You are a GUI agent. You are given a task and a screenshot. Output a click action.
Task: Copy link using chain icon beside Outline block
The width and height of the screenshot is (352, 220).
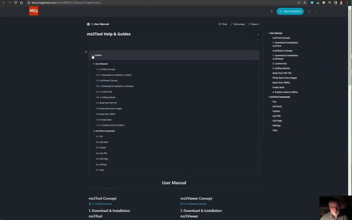(x=86, y=52)
